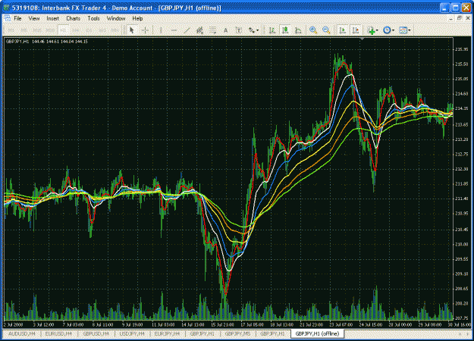Minimize the inner chart window

pyautogui.click(x=451, y=18)
